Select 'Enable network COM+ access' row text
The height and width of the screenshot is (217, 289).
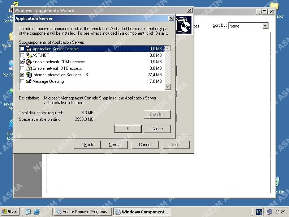59,62
